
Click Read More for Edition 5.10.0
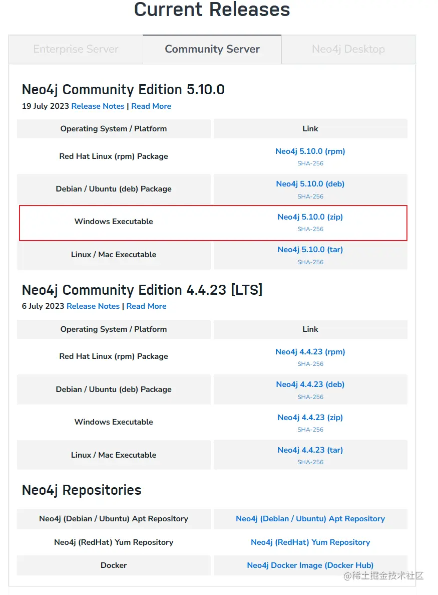pos(151,106)
